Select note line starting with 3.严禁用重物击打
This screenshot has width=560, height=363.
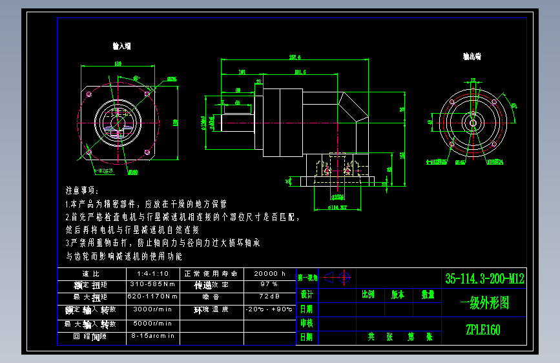(163, 243)
